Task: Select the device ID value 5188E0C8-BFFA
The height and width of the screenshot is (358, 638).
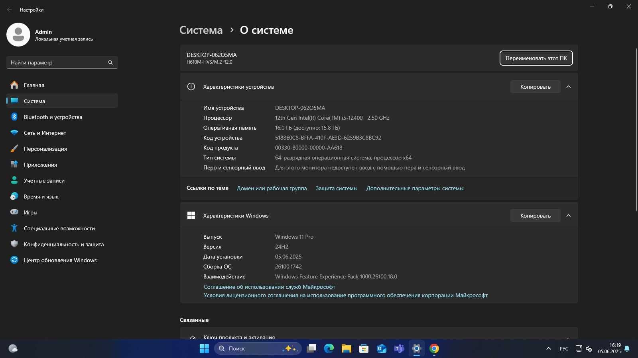Action: (328, 138)
